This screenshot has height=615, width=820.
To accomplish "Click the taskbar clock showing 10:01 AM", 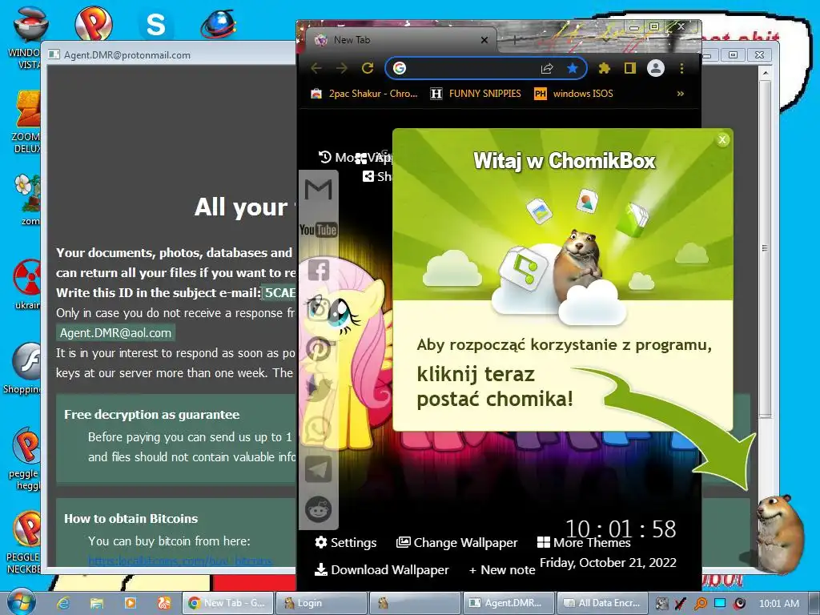I will point(778,604).
